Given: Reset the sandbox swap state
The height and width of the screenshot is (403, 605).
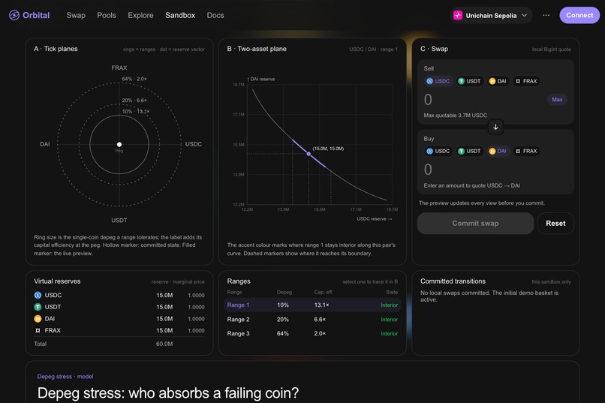Looking at the screenshot, I should click(555, 224).
